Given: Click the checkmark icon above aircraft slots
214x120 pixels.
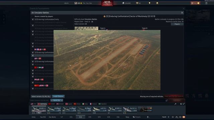Looking at the screenshot, I should (184, 104).
